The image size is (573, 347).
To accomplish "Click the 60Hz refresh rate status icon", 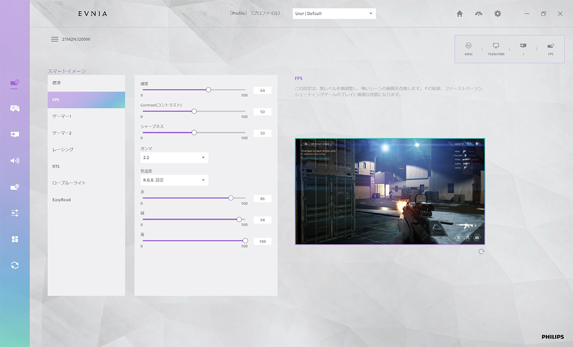I will pos(468,46).
